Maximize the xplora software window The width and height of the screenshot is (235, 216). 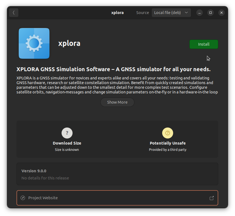(x=211, y=13)
